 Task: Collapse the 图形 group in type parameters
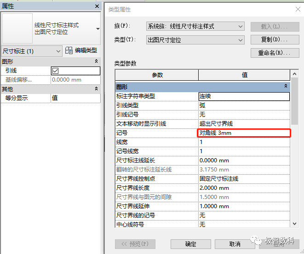point(286,86)
